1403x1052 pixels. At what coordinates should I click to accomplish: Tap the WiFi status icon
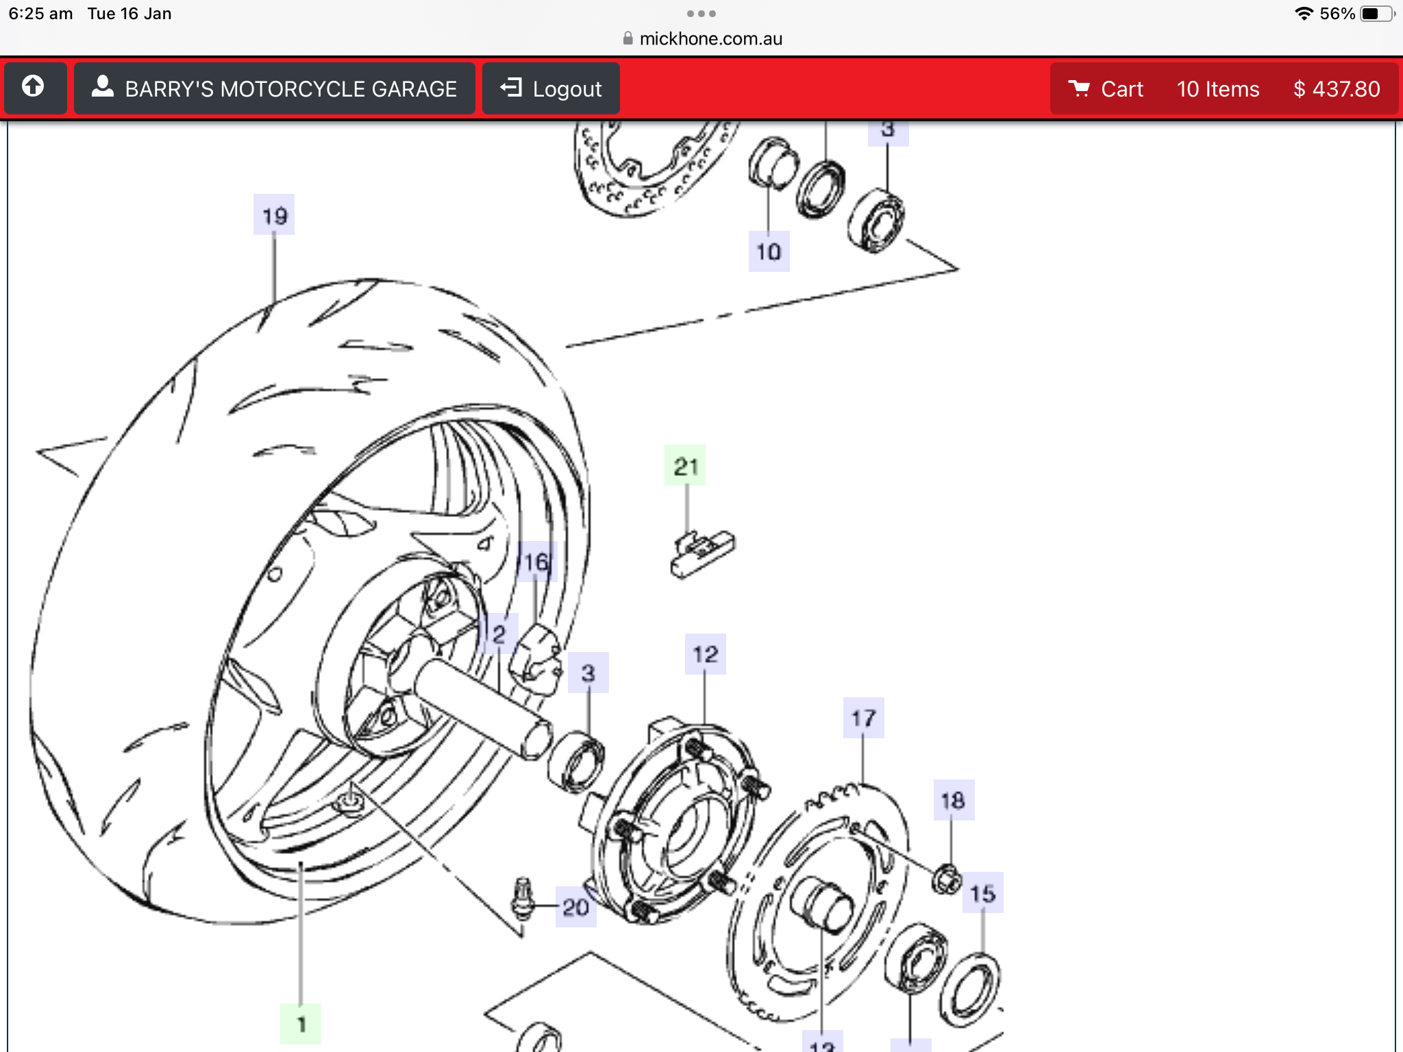1304,14
